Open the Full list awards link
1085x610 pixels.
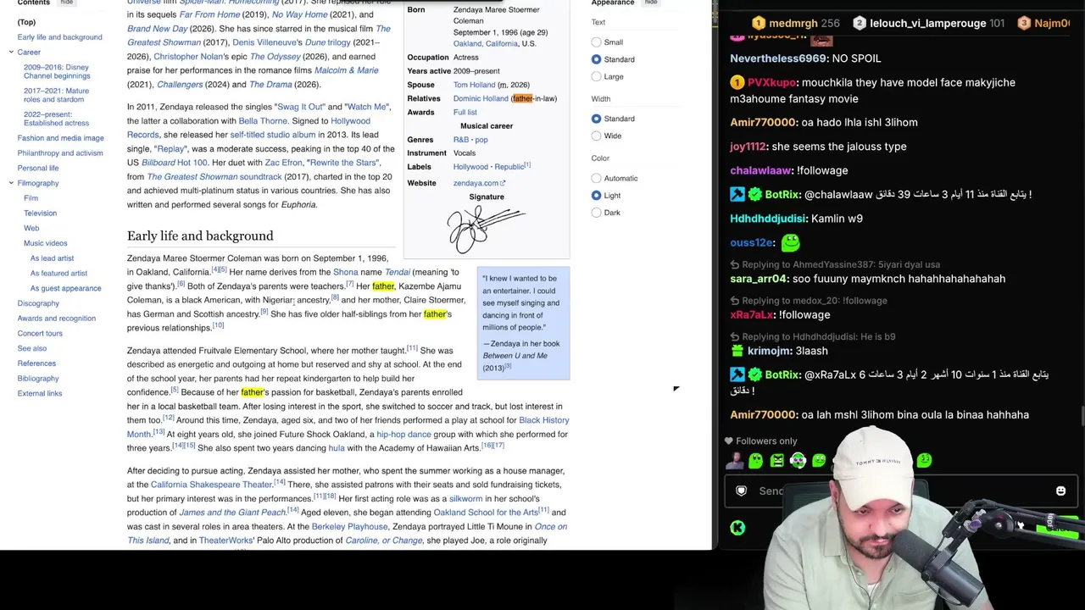pos(465,112)
